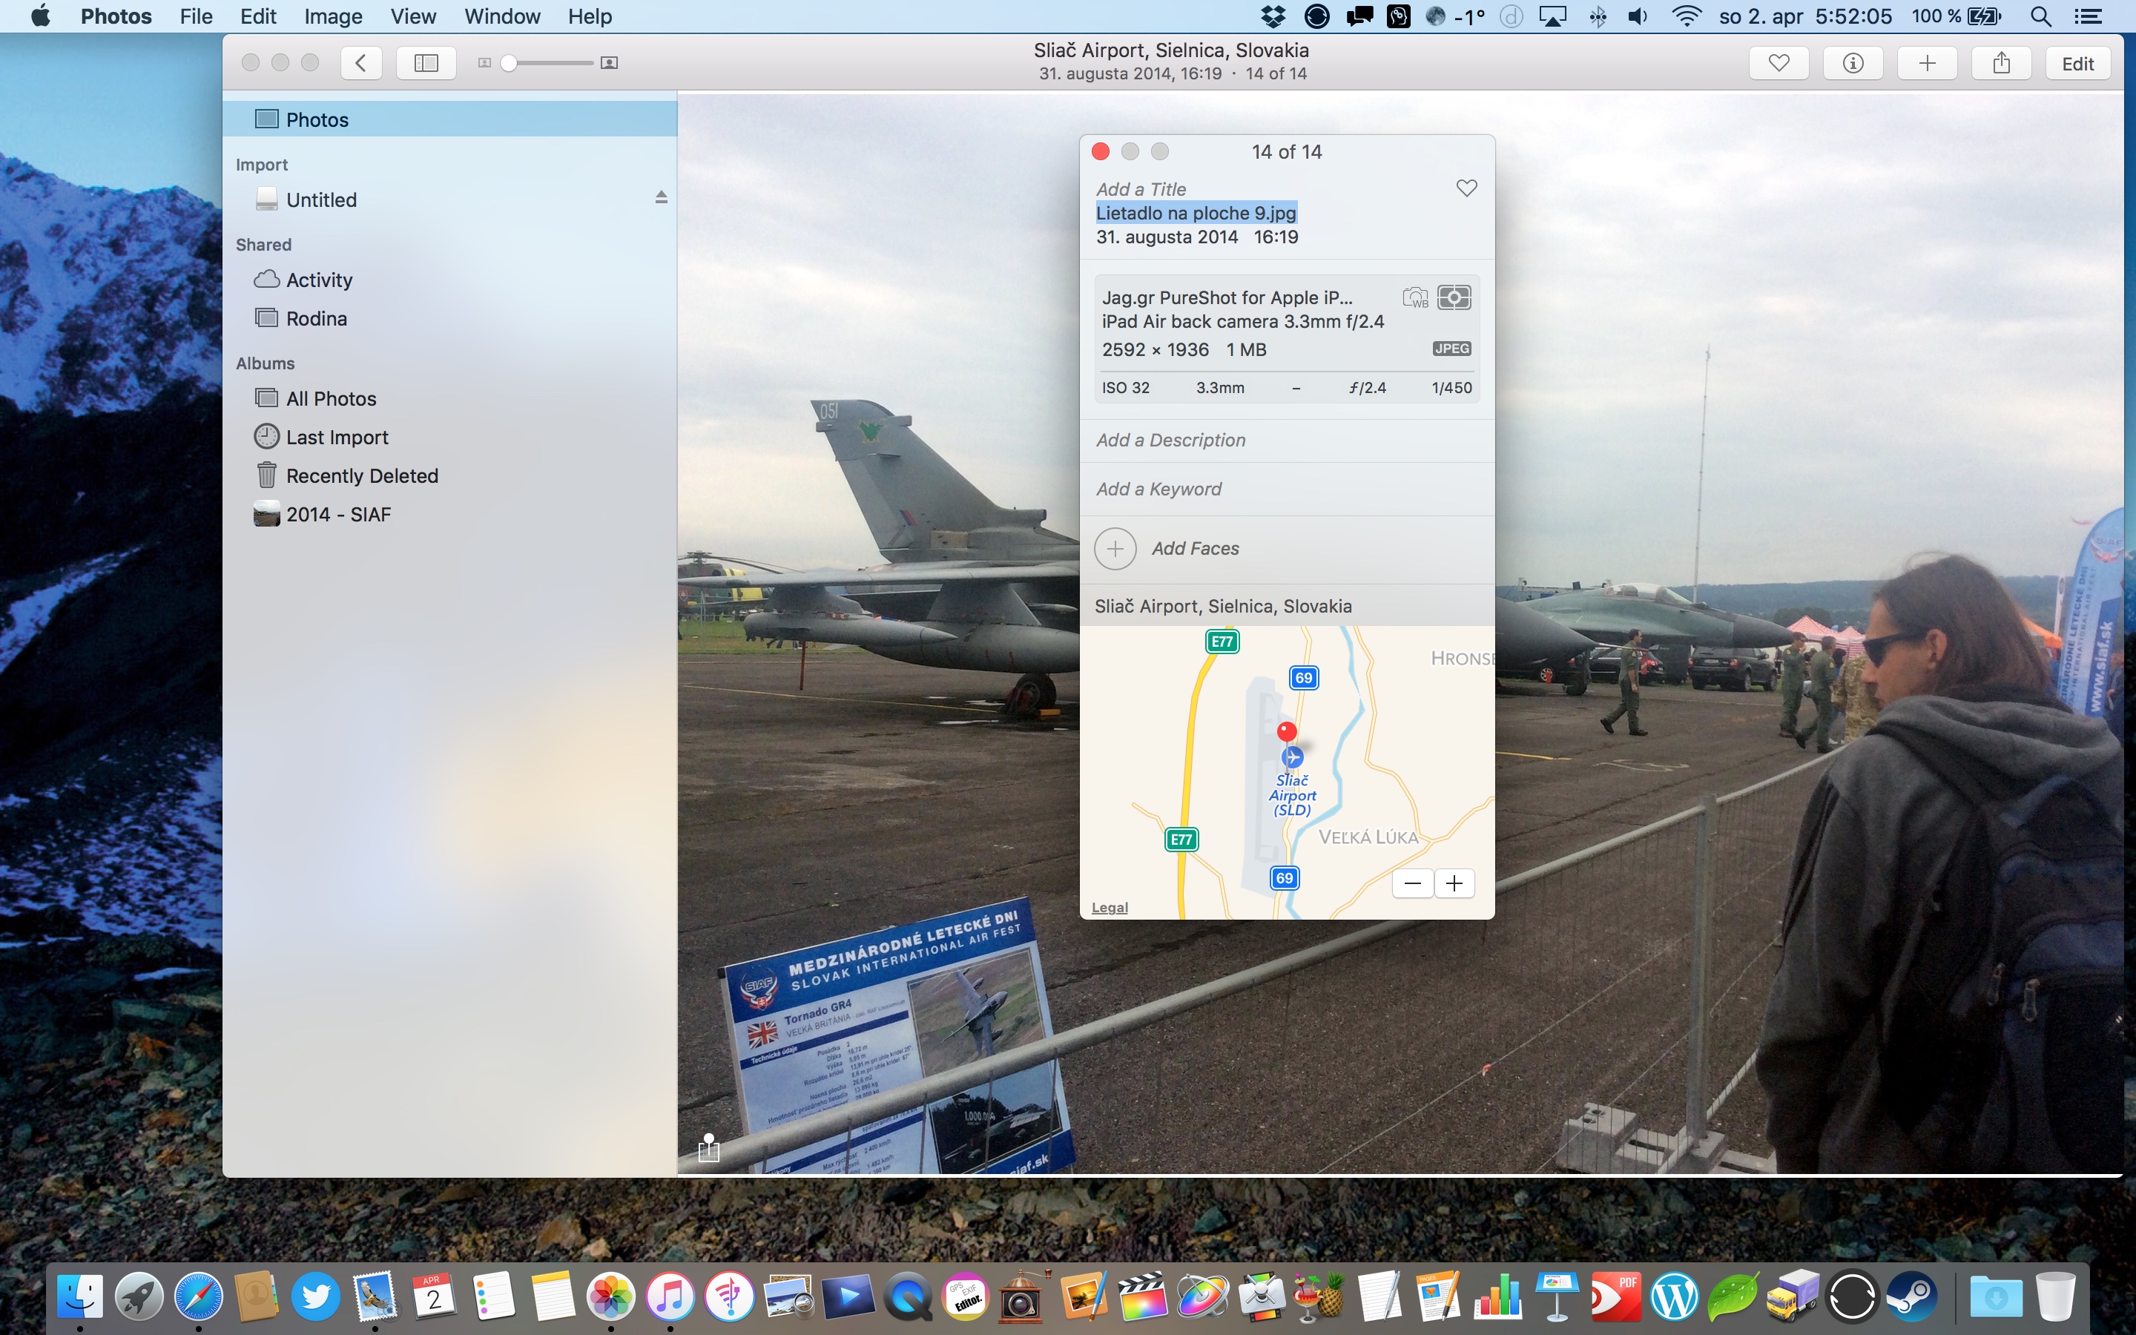Click the Add-to plus toolbar button

click(1927, 63)
